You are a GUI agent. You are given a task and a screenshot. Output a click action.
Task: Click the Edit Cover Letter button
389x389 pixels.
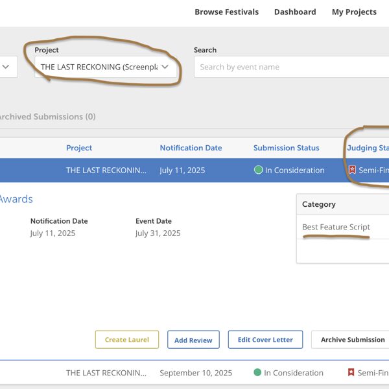point(265,340)
